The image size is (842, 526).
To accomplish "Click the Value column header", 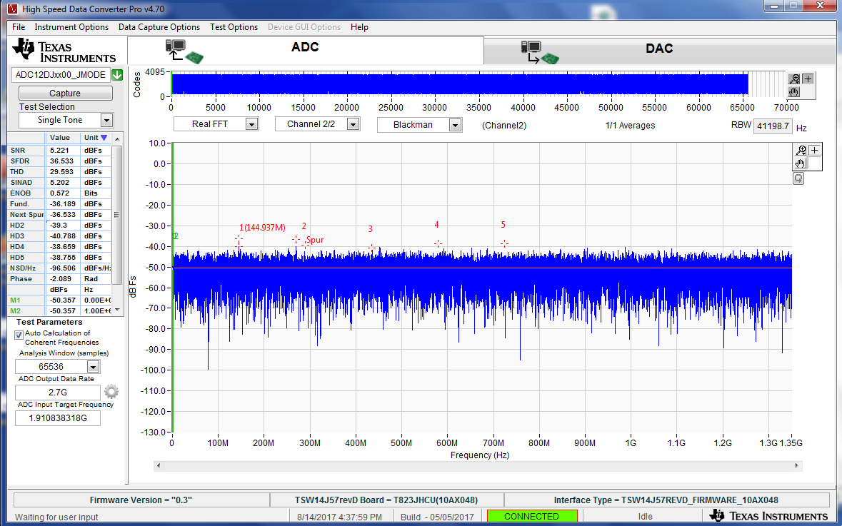I will (x=60, y=138).
